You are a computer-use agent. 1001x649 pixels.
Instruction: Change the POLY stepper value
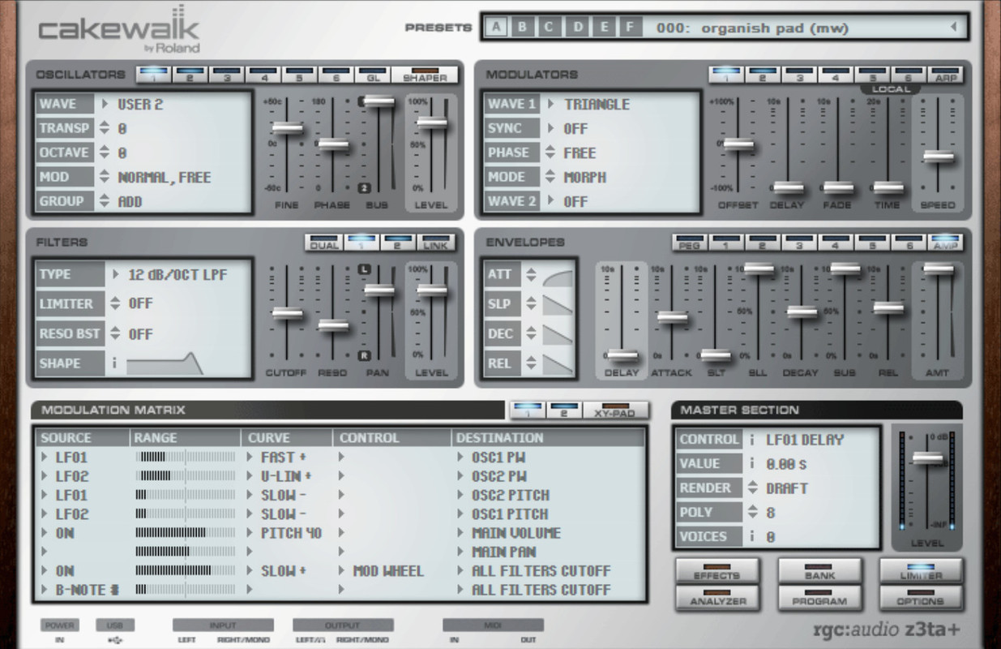click(x=751, y=512)
